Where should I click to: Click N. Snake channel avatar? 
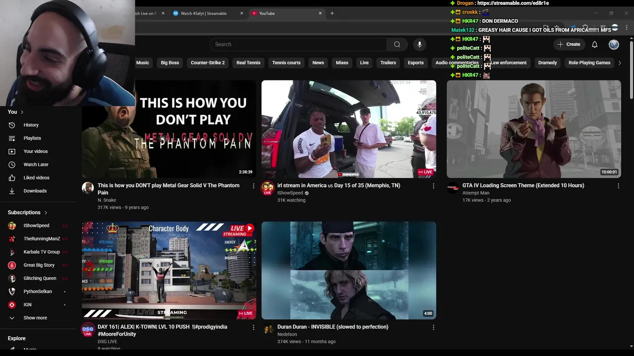click(x=88, y=188)
